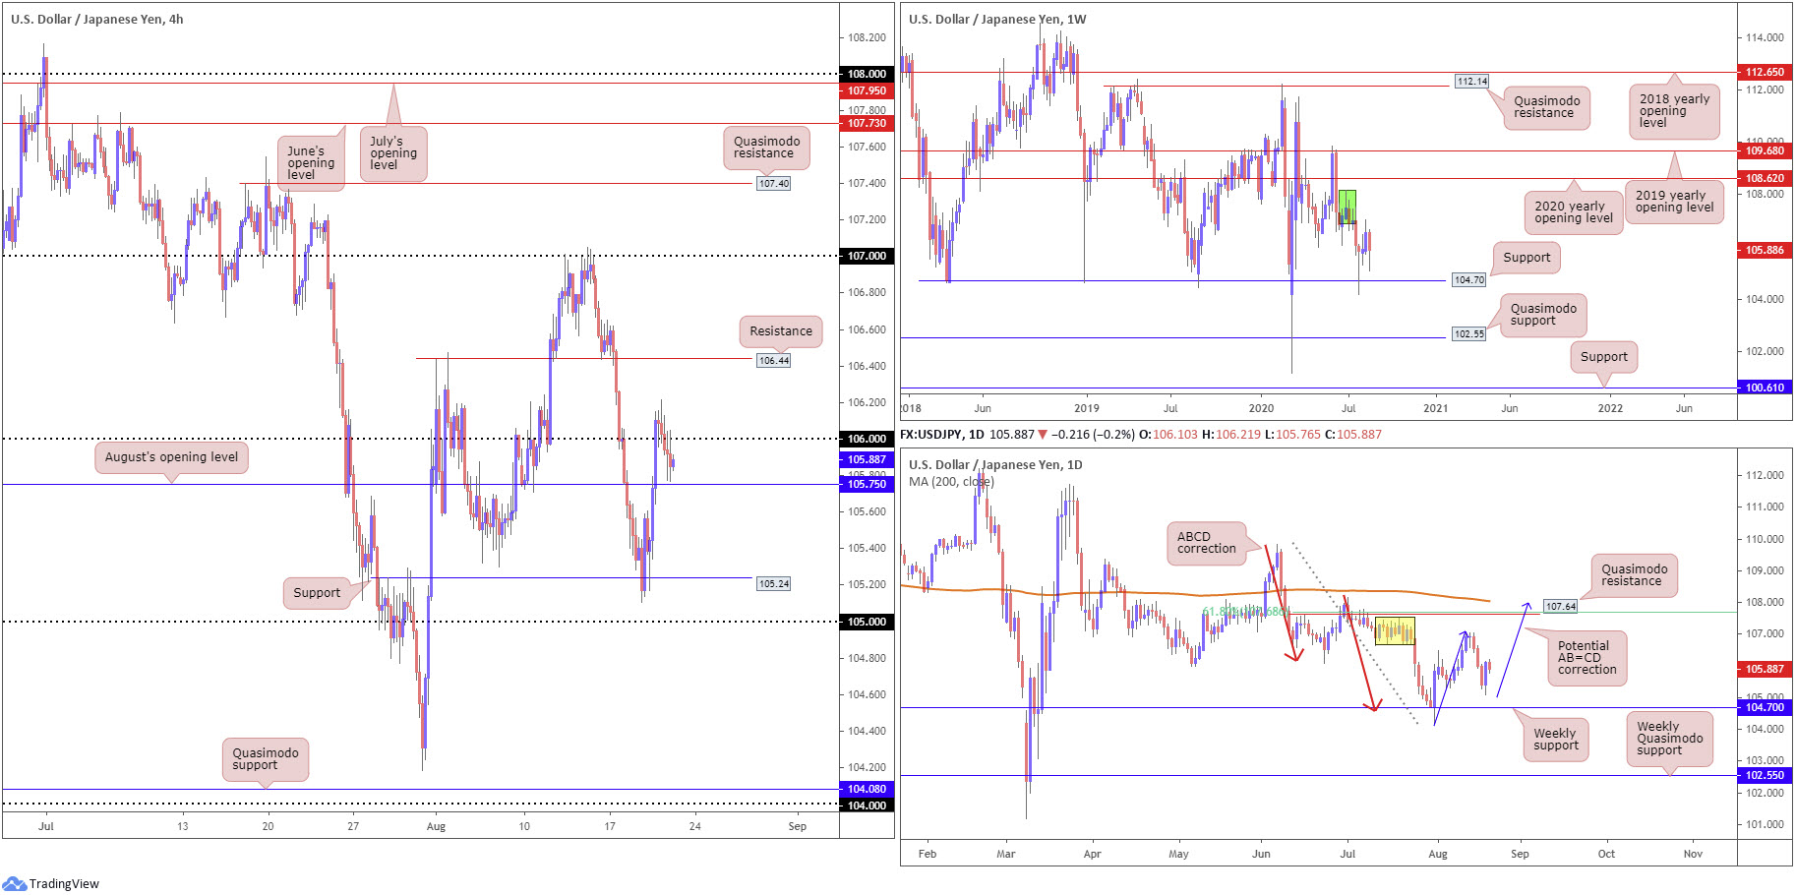The width and height of the screenshot is (1796, 895).
Task: Click the 107.64 label on daily chart
Action: click(1561, 607)
